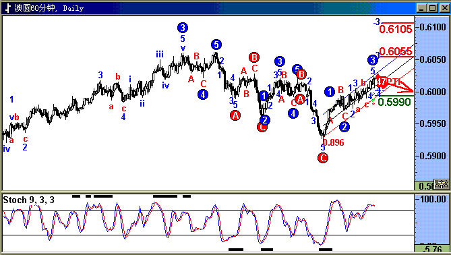Click the red horizontal line at 0.6105
The height and width of the screenshot is (255, 451).
click(x=398, y=23)
